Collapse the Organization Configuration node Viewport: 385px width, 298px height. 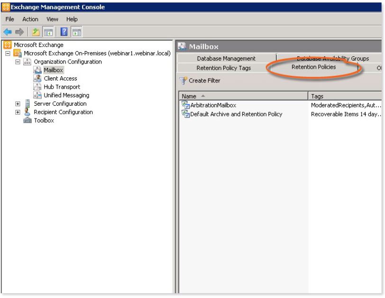pyautogui.click(x=17, y=62)
